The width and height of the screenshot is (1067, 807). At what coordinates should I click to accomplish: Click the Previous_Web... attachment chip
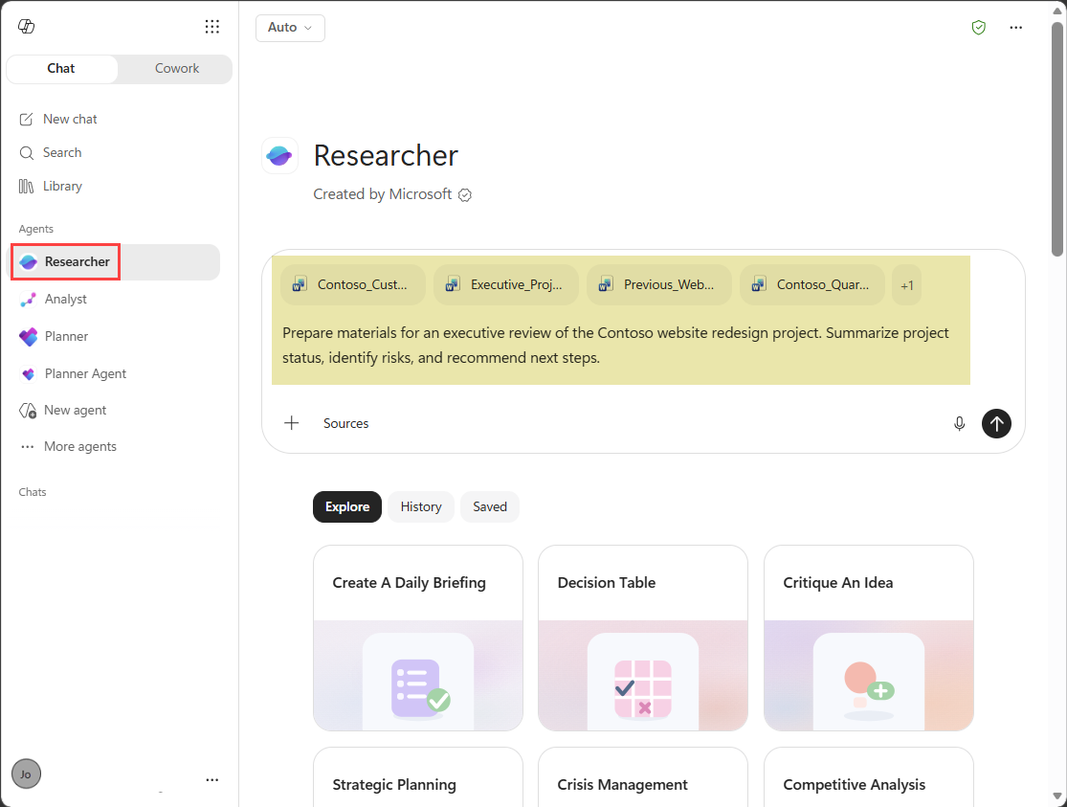(659, 284)
